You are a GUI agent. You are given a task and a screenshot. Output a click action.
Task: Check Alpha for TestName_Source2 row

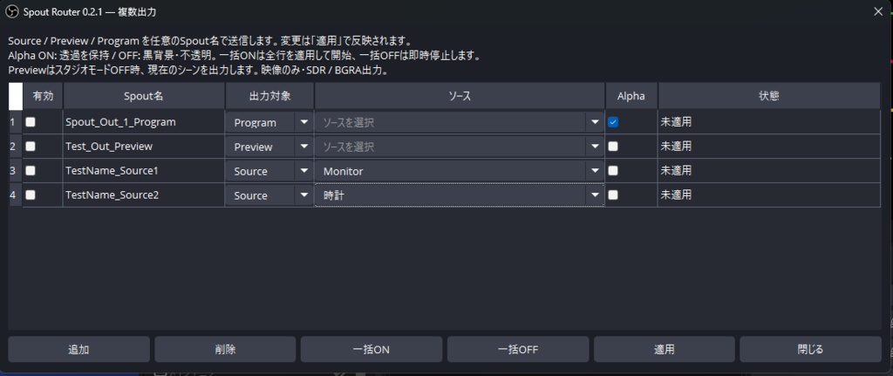click(x=613, y=195)
